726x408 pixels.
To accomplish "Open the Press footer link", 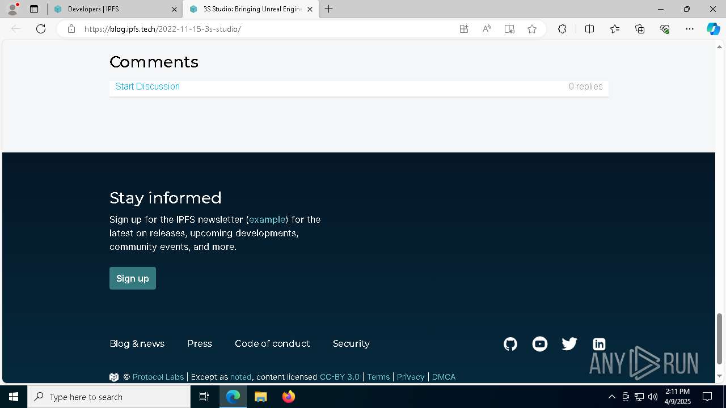I will point(200,344).
